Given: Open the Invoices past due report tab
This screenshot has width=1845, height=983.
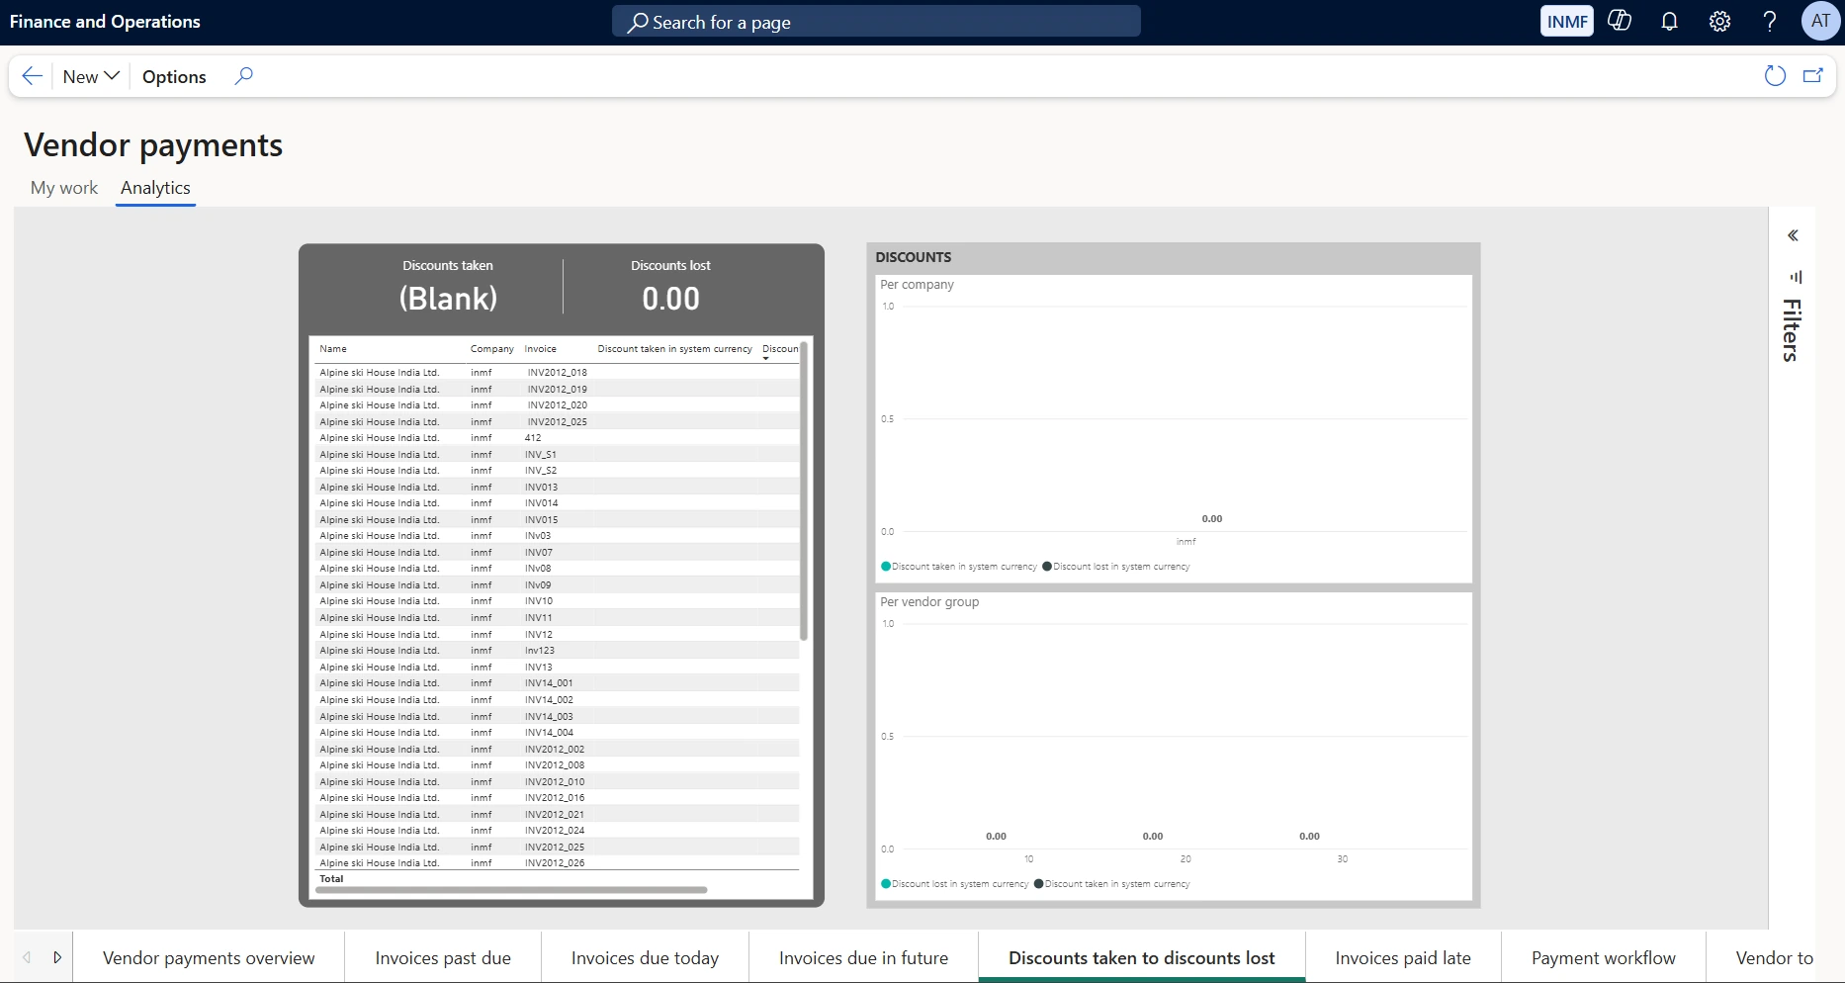Looking at the screenshot, I should [x=443, y=957].
